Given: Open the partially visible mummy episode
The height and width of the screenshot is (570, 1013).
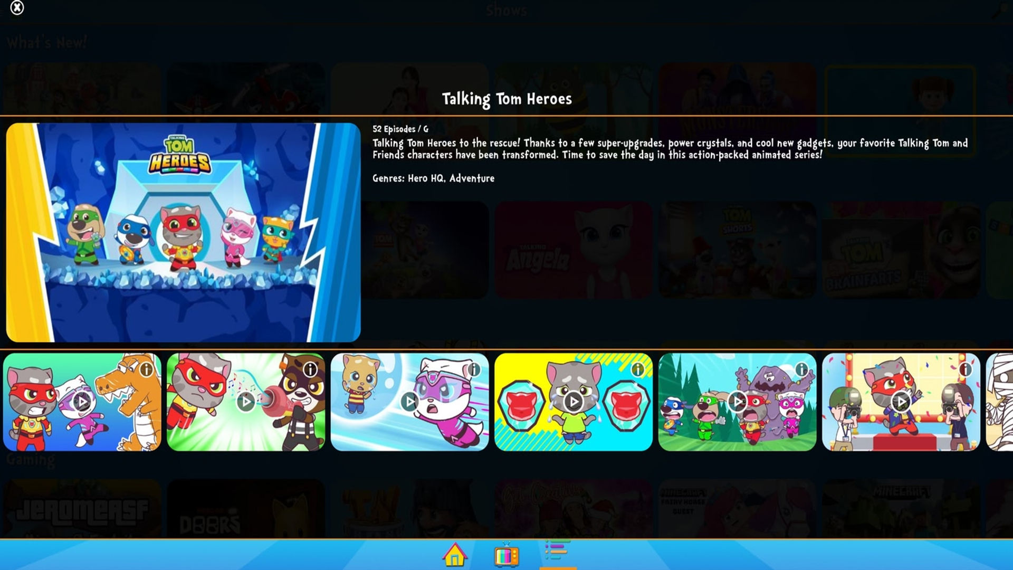Looking at the screenshot, I should [1000, 402].
